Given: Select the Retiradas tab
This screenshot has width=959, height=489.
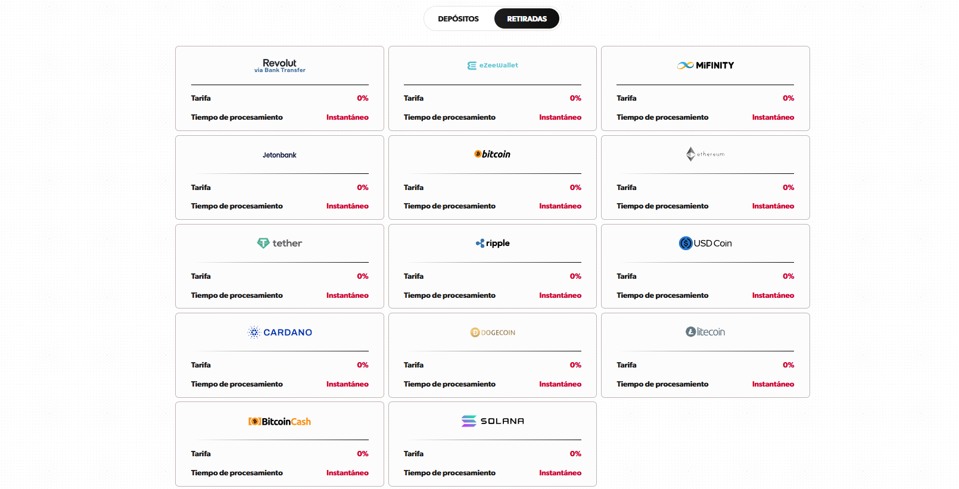Looking at the screenshot, I should coord(527,19).
